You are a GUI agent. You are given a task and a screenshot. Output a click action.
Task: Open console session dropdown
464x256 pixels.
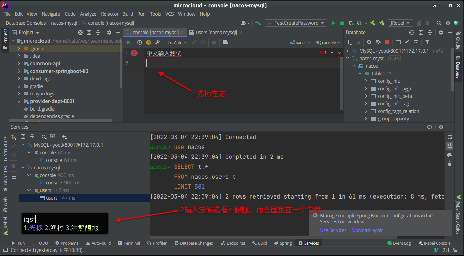click(x=328, y=43)
